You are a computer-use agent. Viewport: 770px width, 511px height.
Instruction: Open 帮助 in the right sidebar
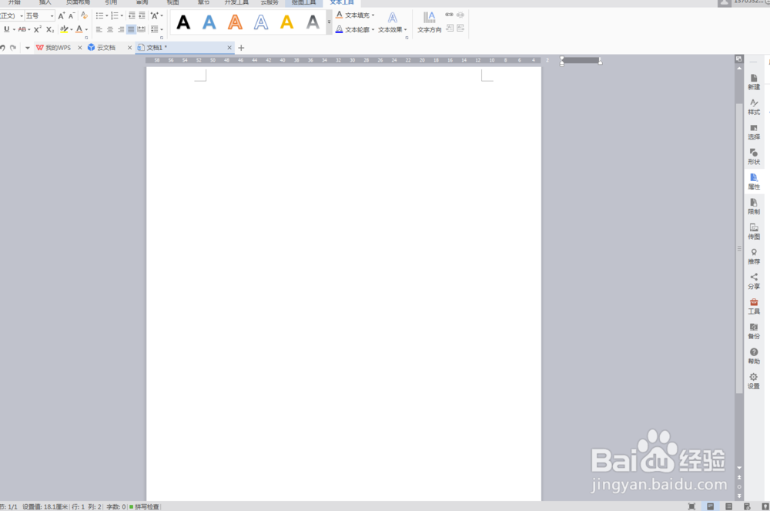[754, 356]
